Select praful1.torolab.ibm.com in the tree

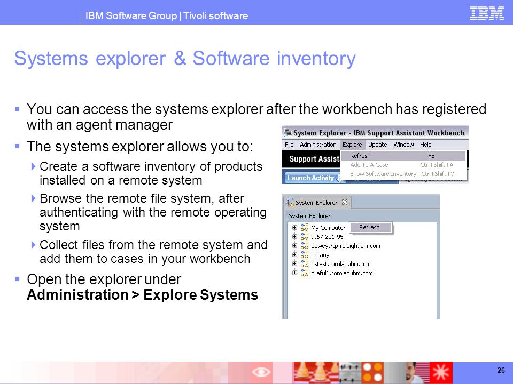(x=341, y=273)
